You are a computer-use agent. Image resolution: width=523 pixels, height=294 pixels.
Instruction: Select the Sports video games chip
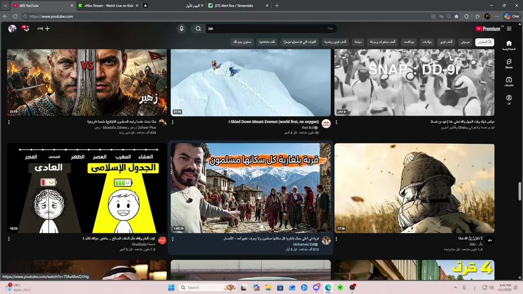(x=335, y=42)
